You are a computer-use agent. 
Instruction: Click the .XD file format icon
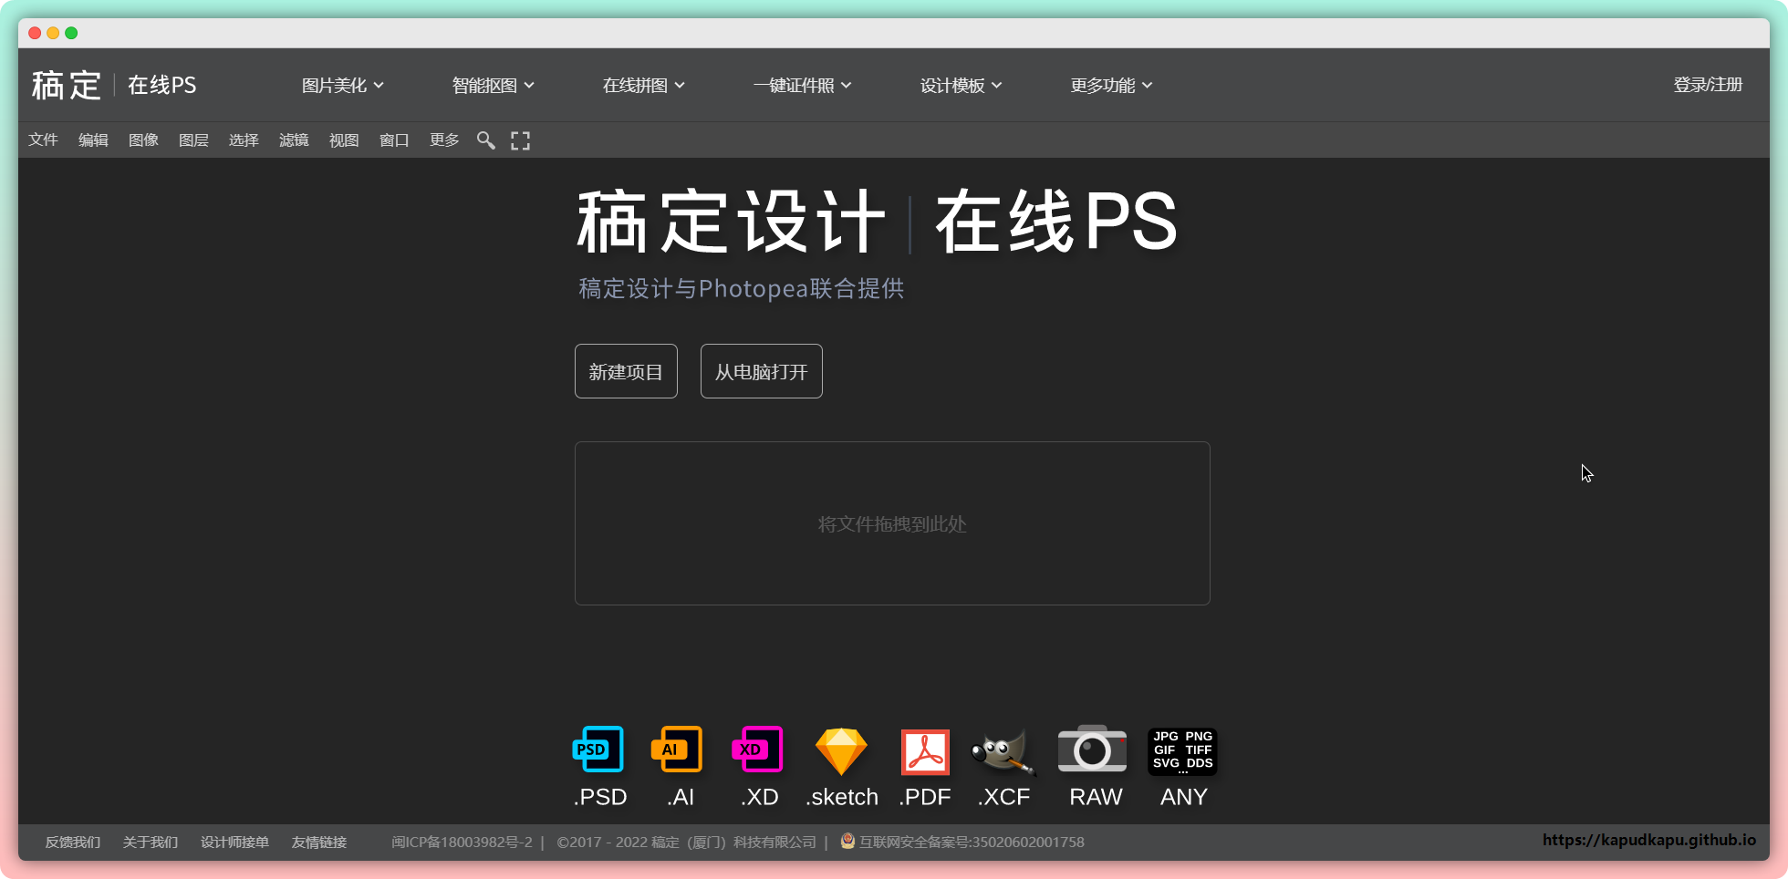pyautogui.click(x=757, y=750)
